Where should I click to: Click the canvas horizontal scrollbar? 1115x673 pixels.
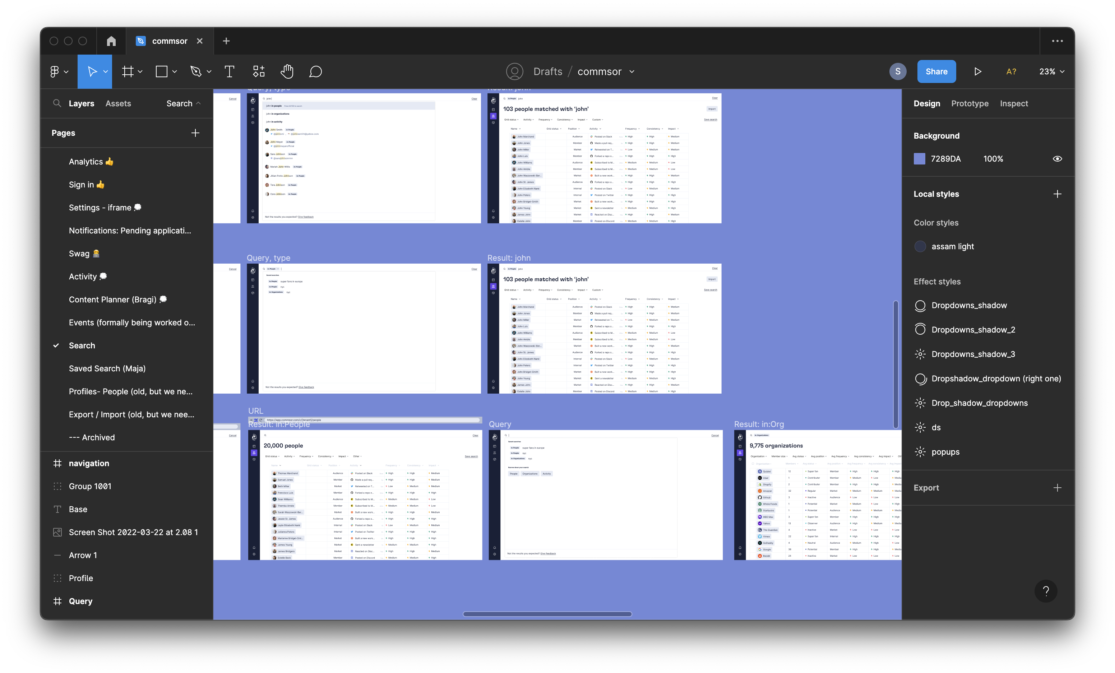pos(547,614)
